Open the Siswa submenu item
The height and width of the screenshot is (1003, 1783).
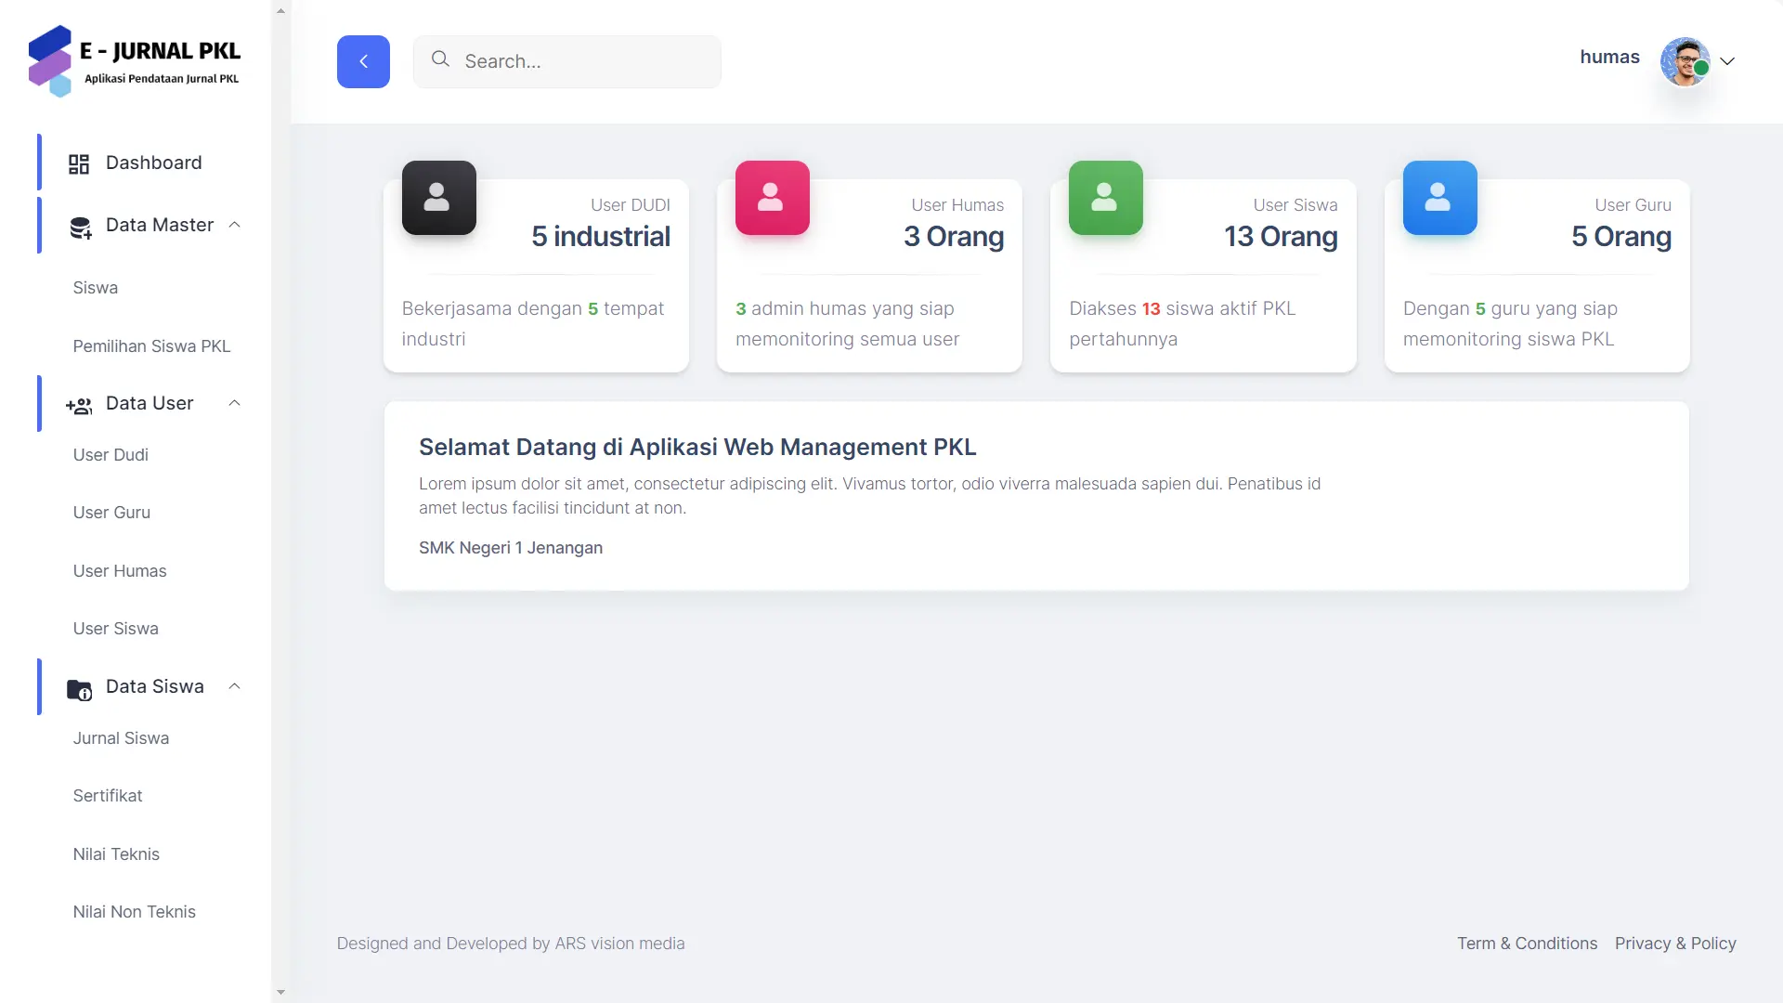[96, 288]
